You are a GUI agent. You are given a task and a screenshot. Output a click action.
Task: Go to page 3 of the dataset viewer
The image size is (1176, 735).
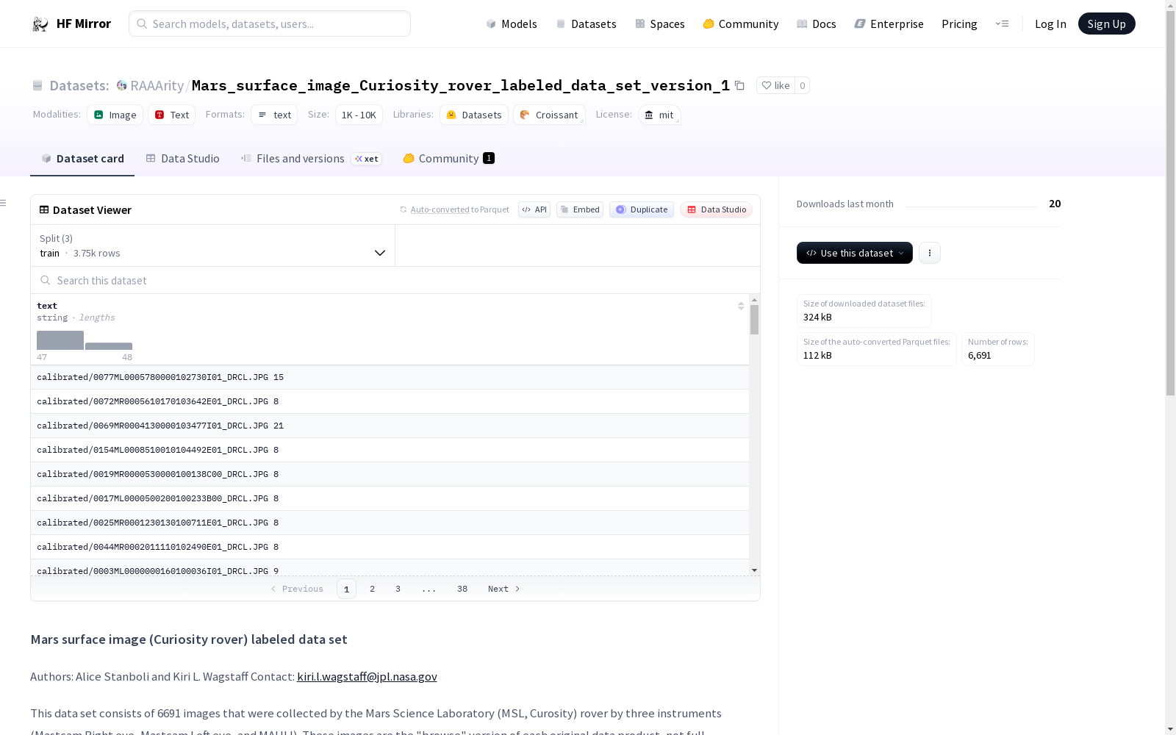(398, 589)
